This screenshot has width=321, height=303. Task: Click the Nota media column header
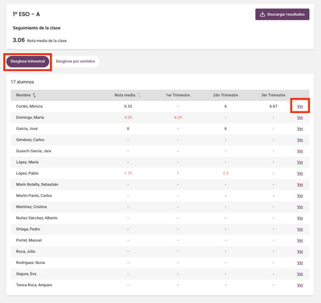coord(125,95)
